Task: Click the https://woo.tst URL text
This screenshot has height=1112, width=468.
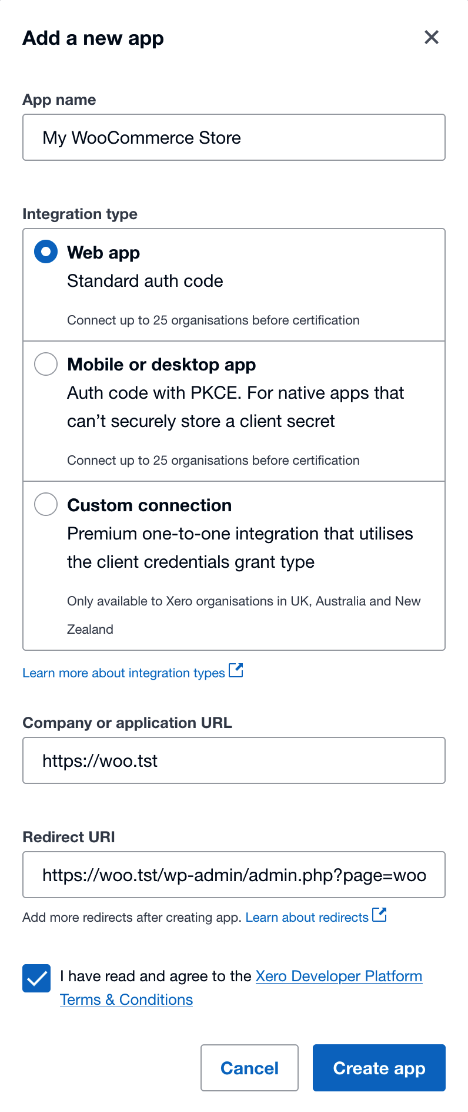Action: pyautogui.click(x=99, y=760)
